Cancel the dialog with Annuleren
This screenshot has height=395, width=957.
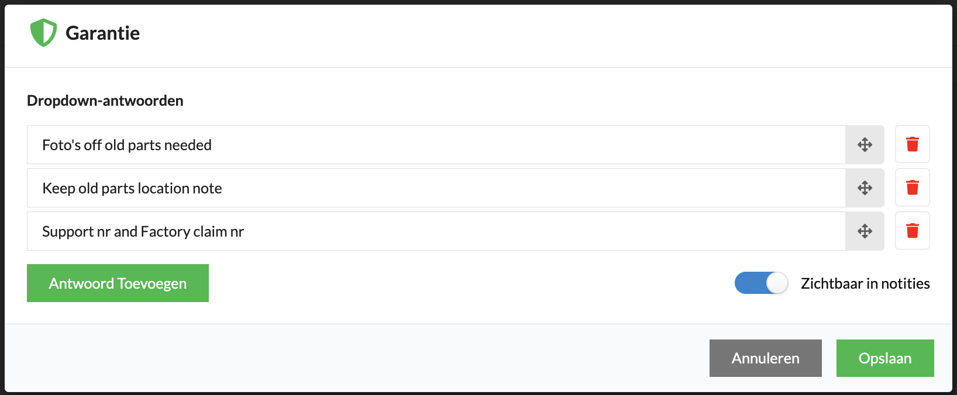click(765, 358)
